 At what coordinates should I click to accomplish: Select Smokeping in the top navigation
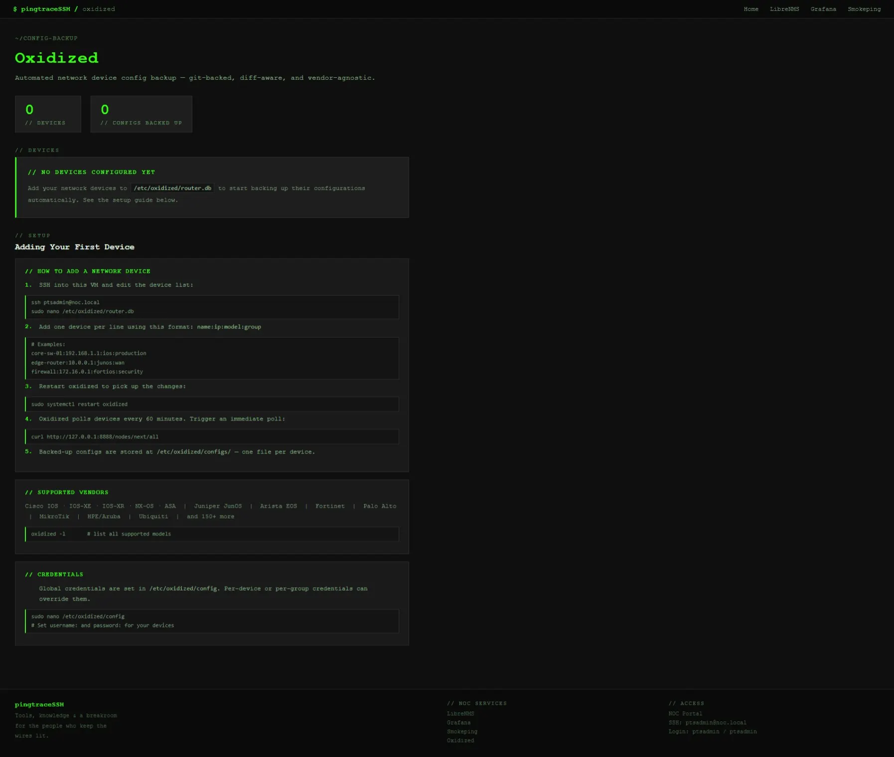tap(864, 9)
